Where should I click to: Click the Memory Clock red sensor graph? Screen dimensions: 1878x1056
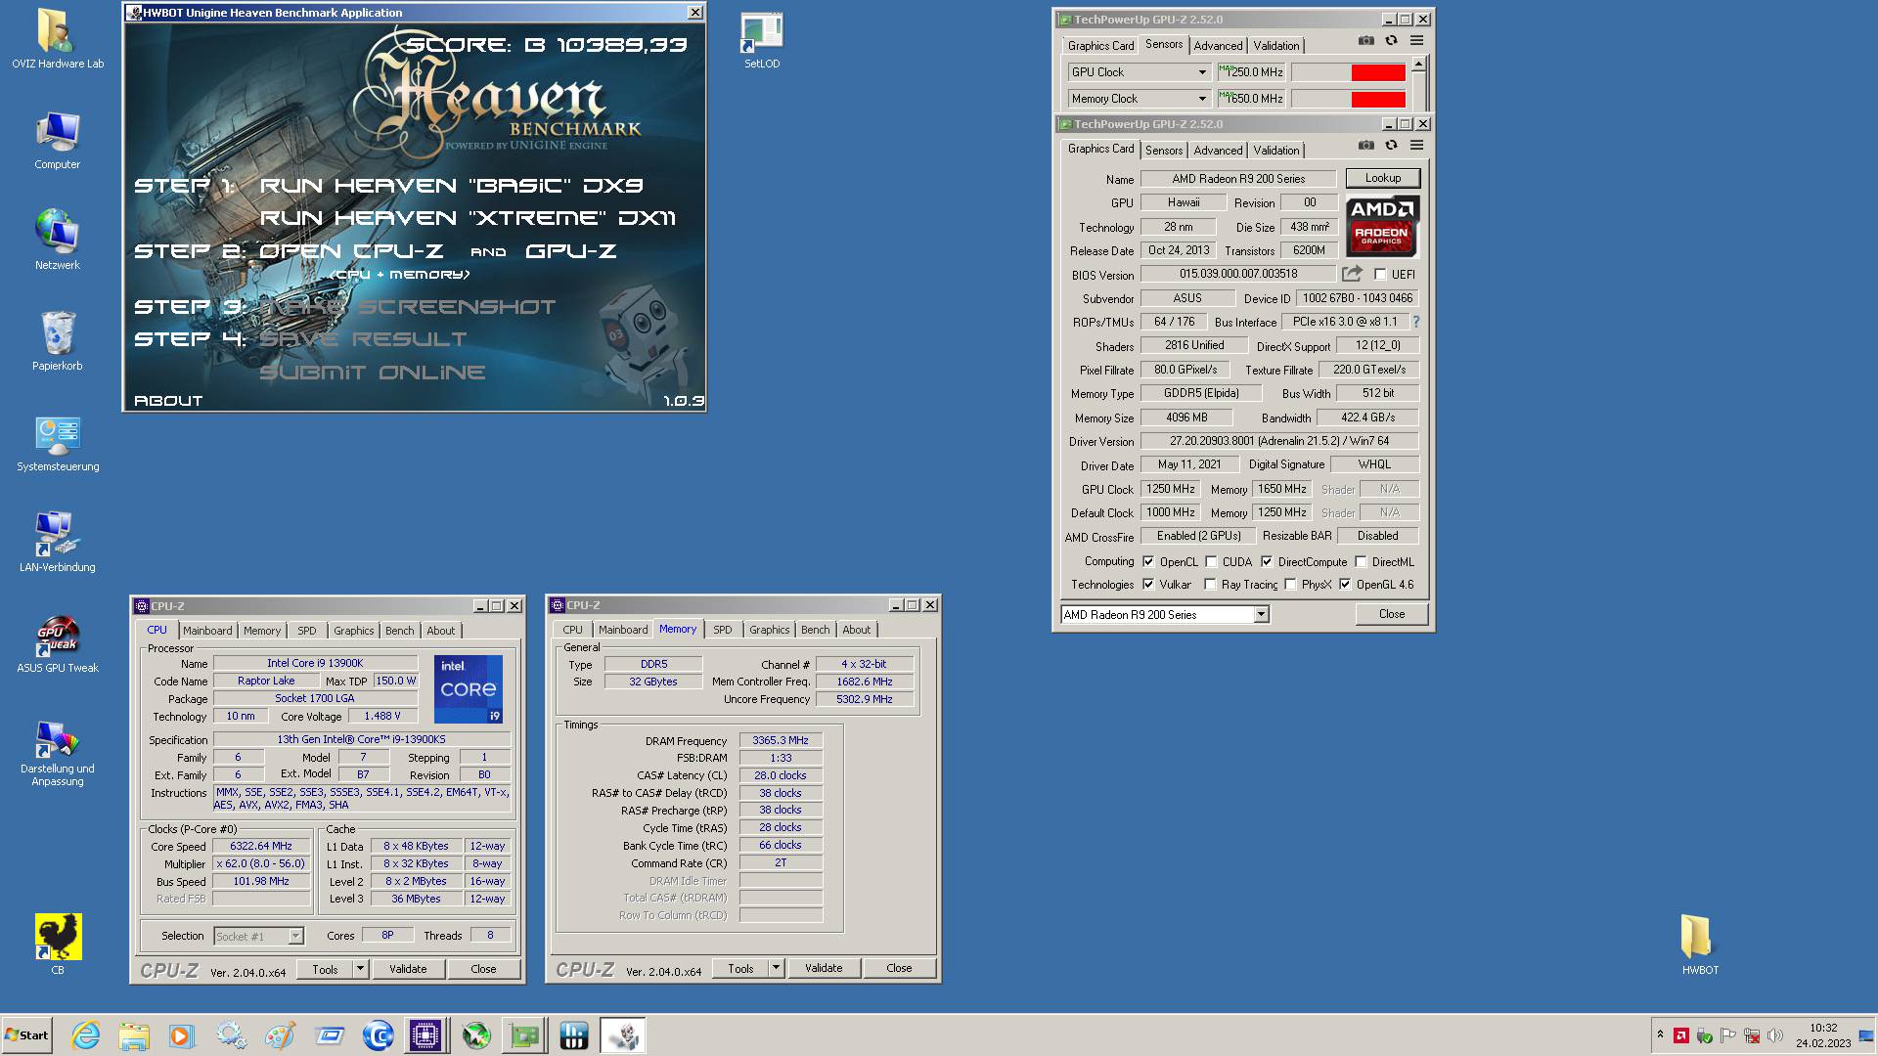point(1348,99)
